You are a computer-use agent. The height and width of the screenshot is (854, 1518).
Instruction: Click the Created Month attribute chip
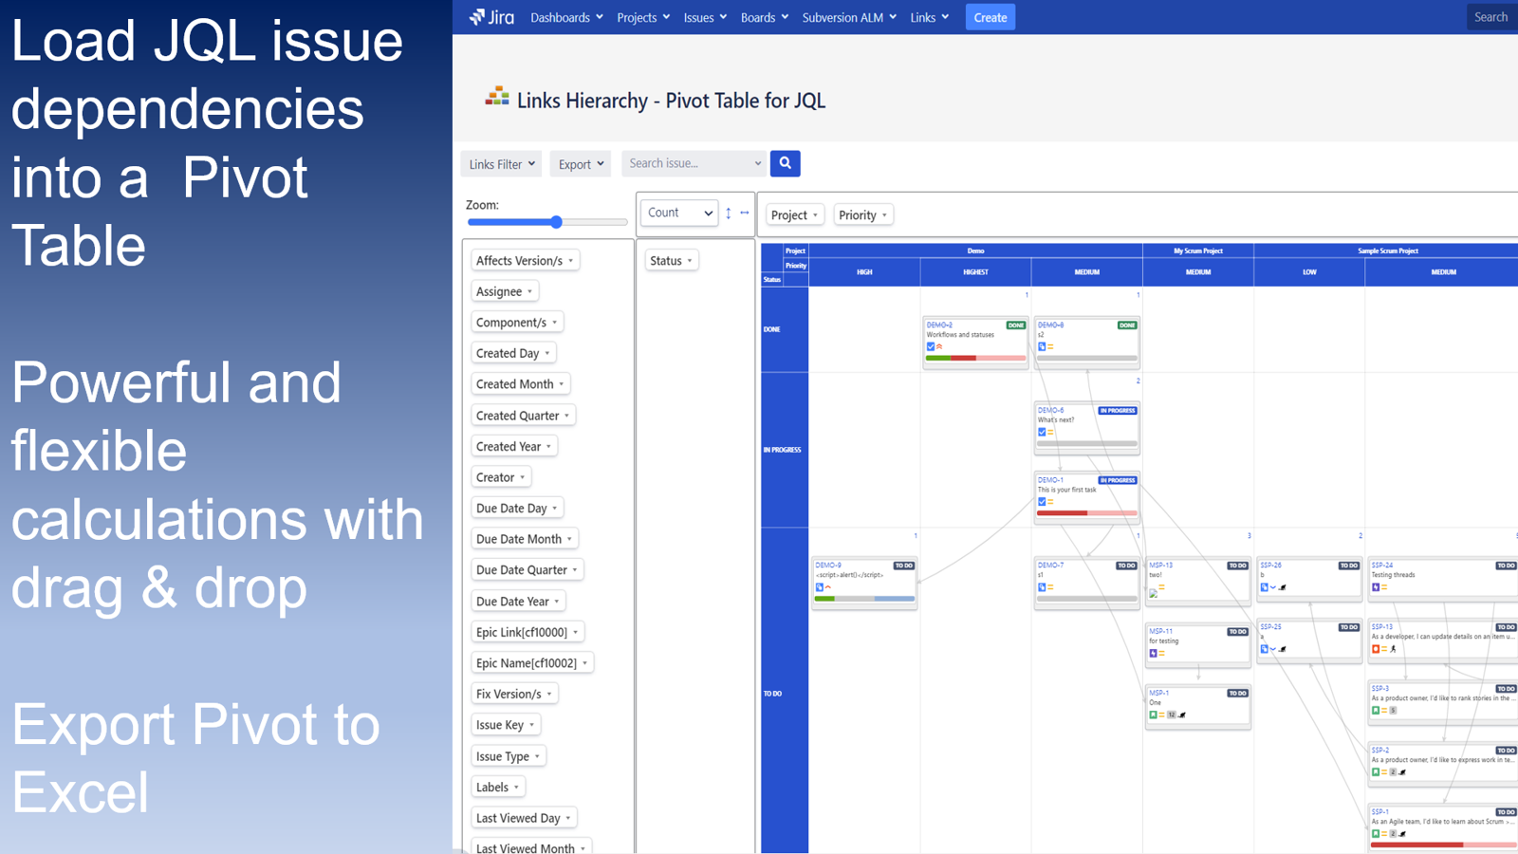pos(521,384)
